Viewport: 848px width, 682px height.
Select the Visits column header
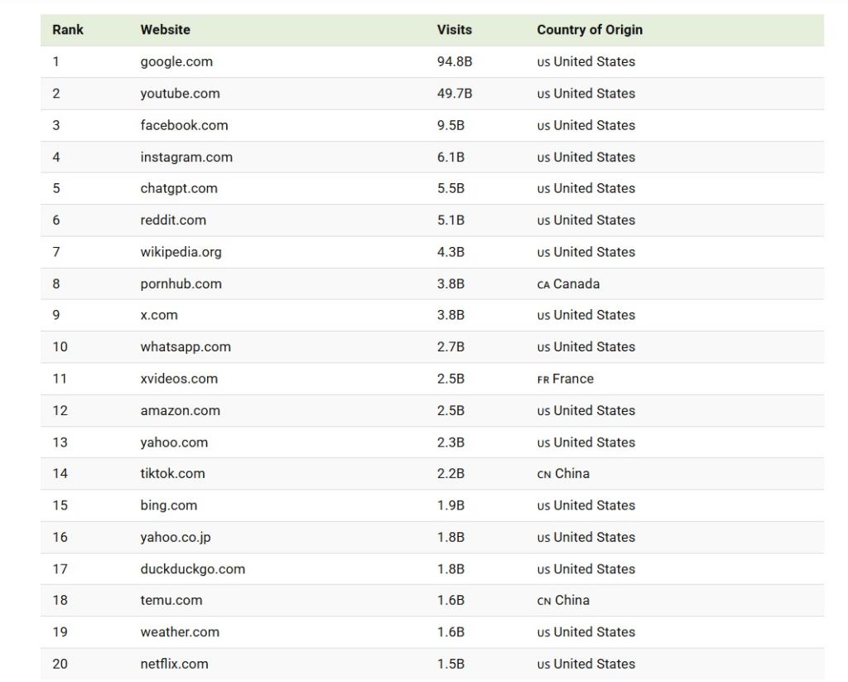[454, 30]
